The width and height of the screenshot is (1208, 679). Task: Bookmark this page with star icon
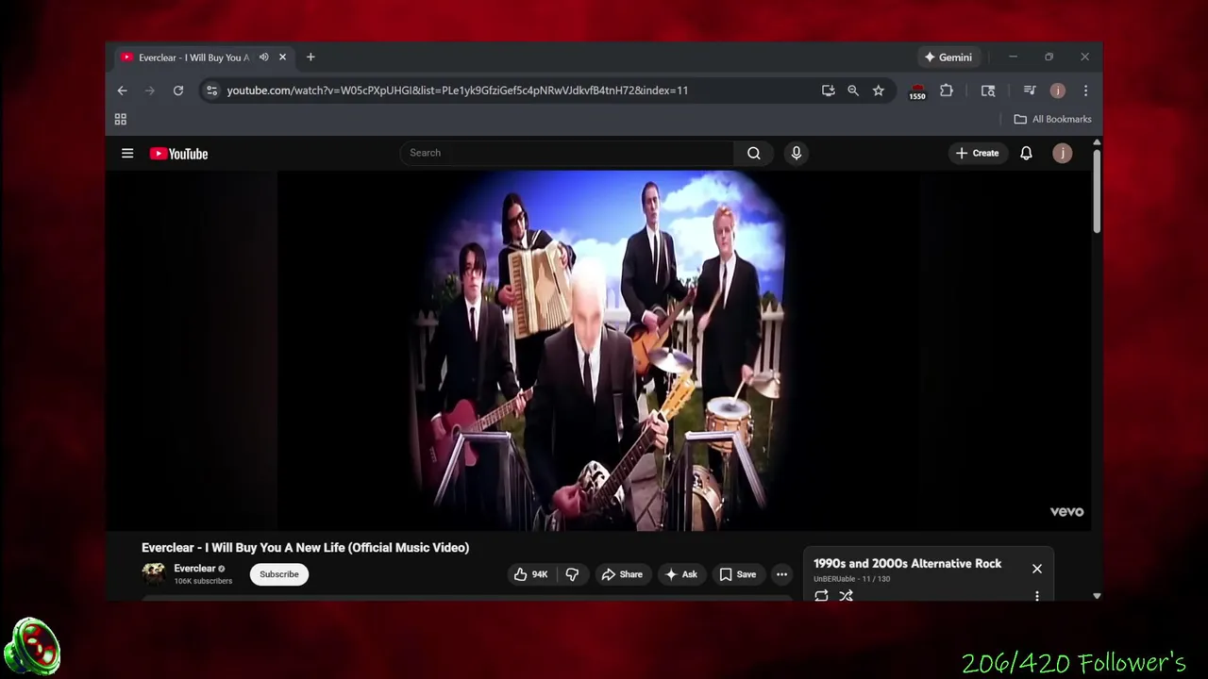tap(879, 91)
